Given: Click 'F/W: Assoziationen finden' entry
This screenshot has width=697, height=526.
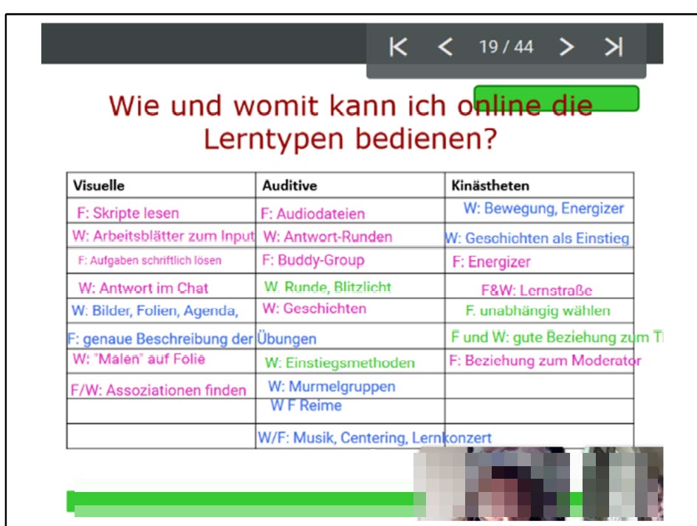Looking at the screenshot, I should [x=158, y=390].
